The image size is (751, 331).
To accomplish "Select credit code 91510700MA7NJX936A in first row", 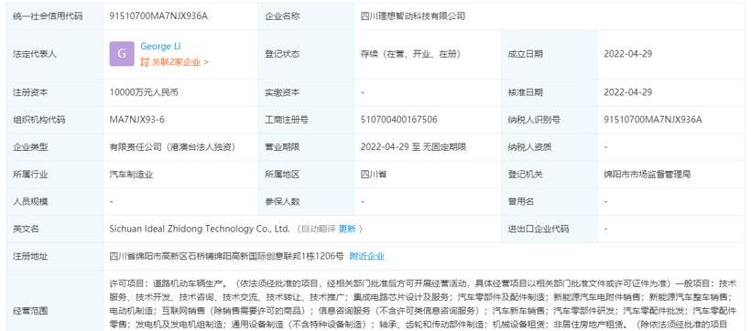I will 158,16.
